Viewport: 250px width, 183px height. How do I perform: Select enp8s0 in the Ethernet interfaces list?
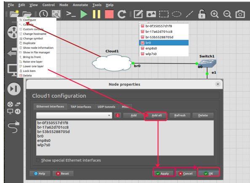coord(44,141)
